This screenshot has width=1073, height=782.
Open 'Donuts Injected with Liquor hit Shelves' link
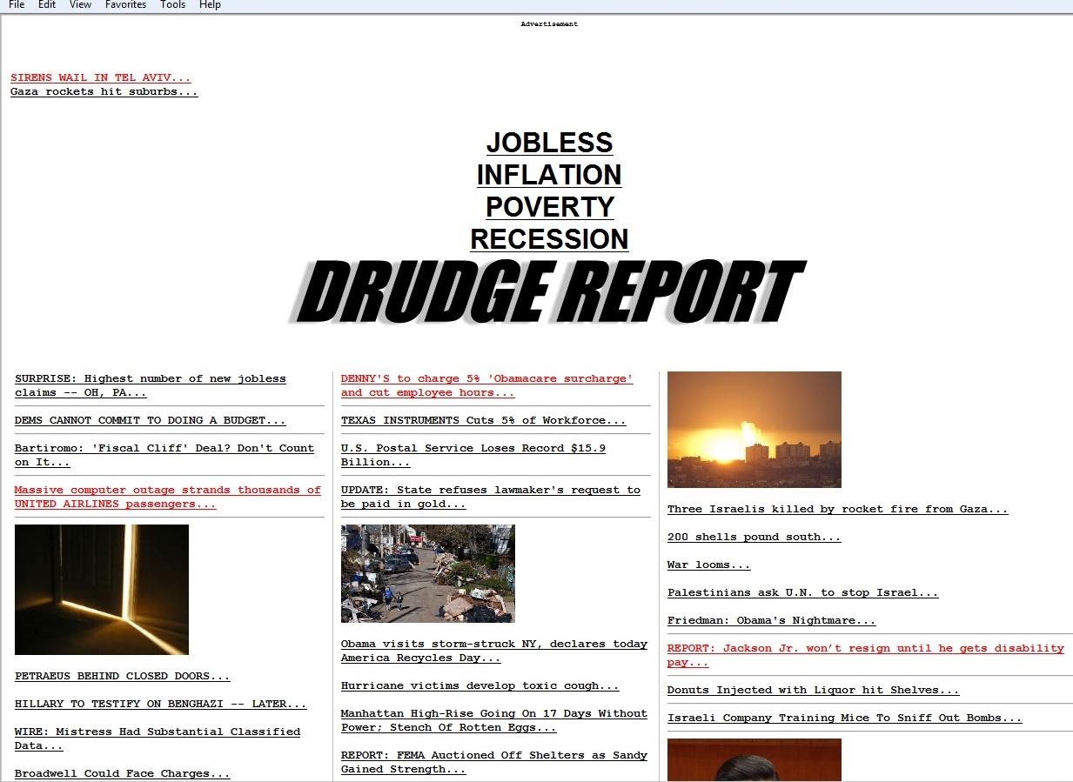pos(813,690)
